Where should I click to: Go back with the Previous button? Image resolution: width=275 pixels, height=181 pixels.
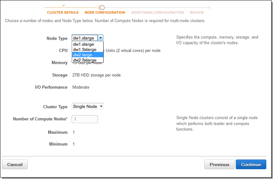[x=219, y=164]
